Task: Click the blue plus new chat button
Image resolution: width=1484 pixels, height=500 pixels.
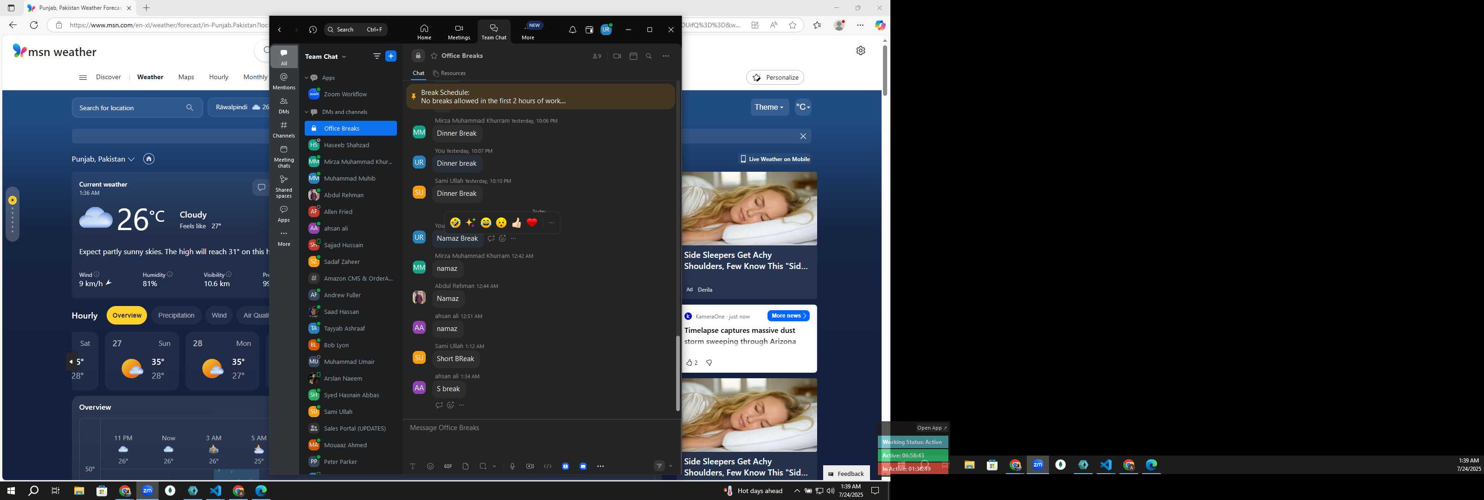Action: tap(391, 56)
